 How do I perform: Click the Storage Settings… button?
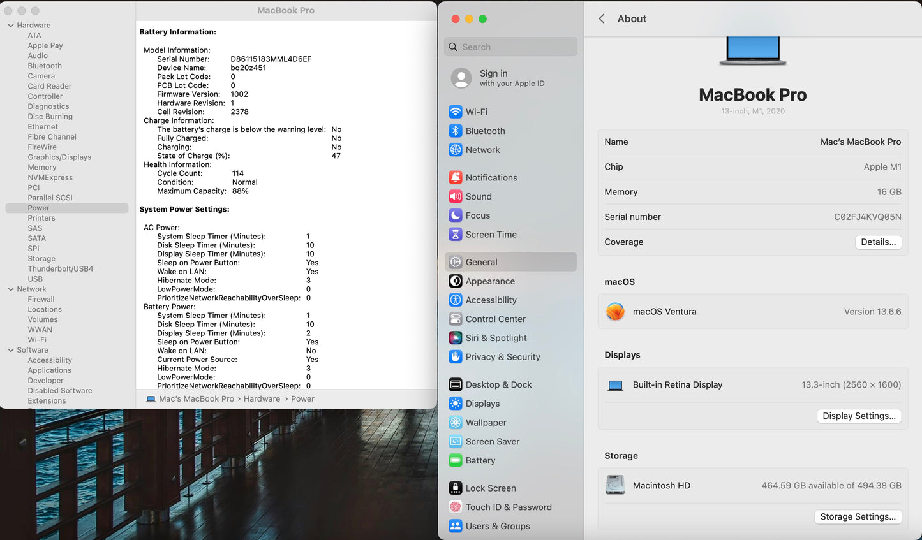tap(858, 517)
